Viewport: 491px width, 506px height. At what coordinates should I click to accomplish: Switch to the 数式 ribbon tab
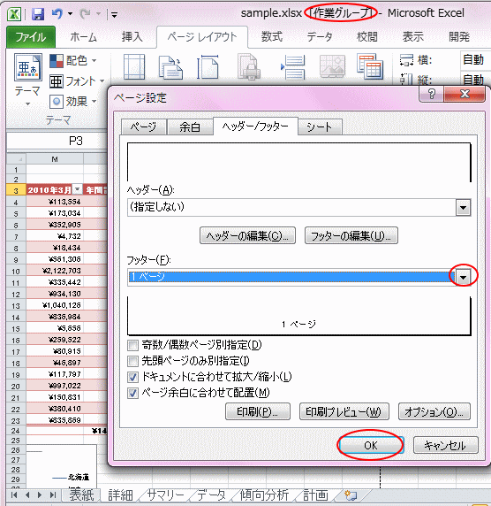pos(272,37)
